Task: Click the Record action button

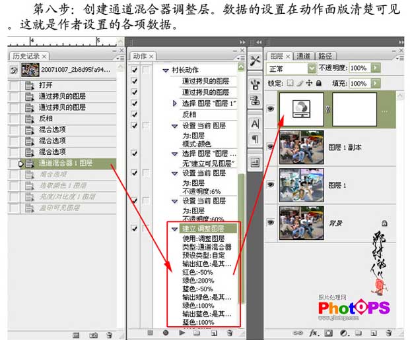Action: pos(166,333)
